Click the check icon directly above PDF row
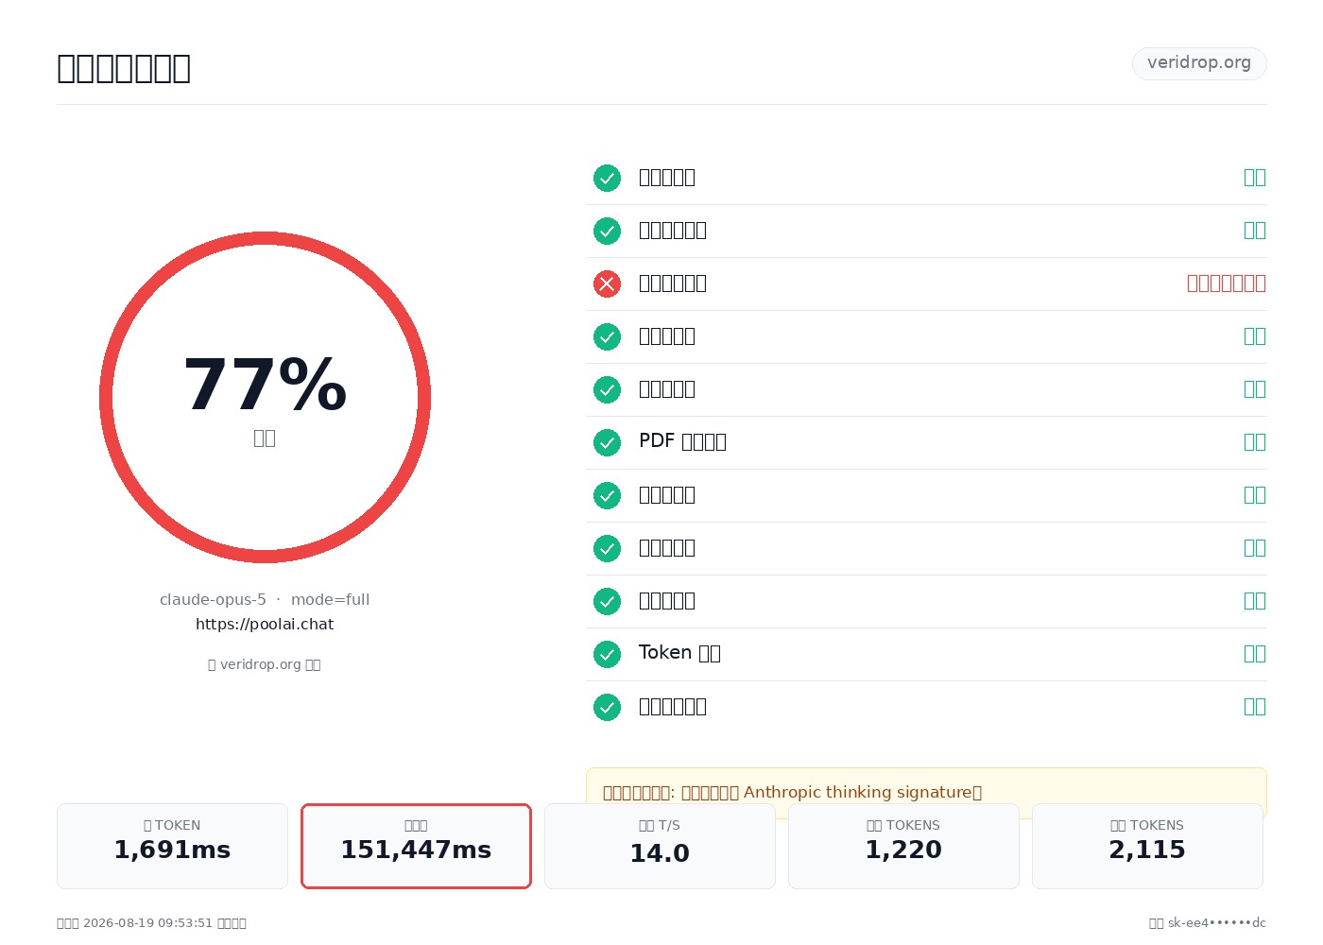 (x=607, y=389)
